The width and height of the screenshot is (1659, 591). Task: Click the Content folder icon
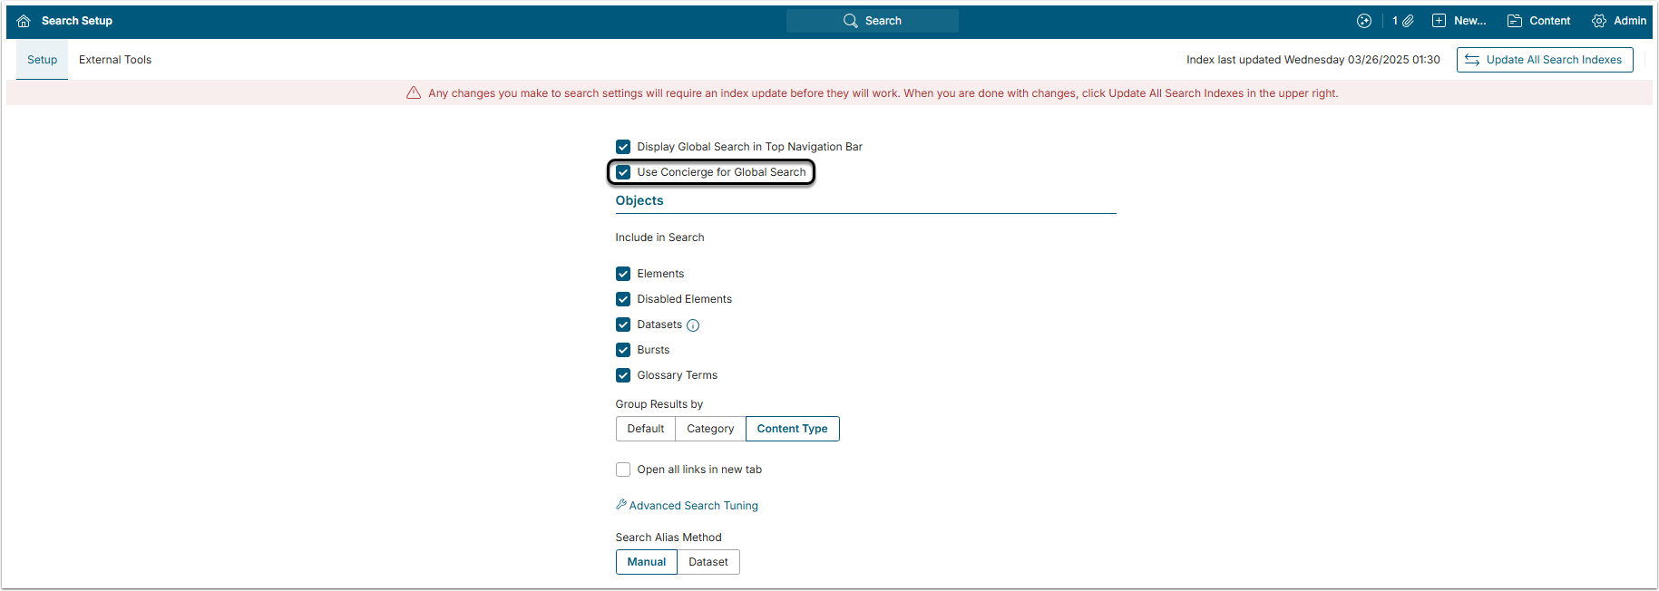[x=1515, y=21]
